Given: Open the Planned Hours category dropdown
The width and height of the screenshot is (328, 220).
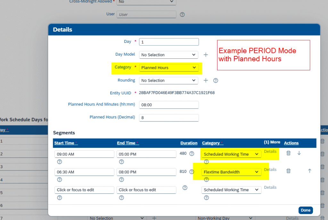Looking at the screenshot, I should point(169,68).
